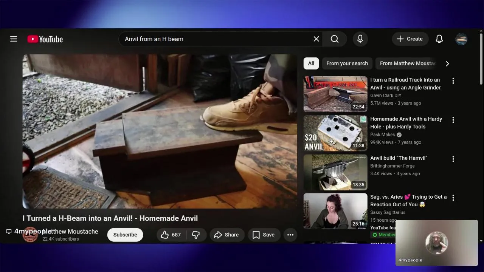Save the video to a playlist
Screen dimensions: 484x272
pos(264,235)
